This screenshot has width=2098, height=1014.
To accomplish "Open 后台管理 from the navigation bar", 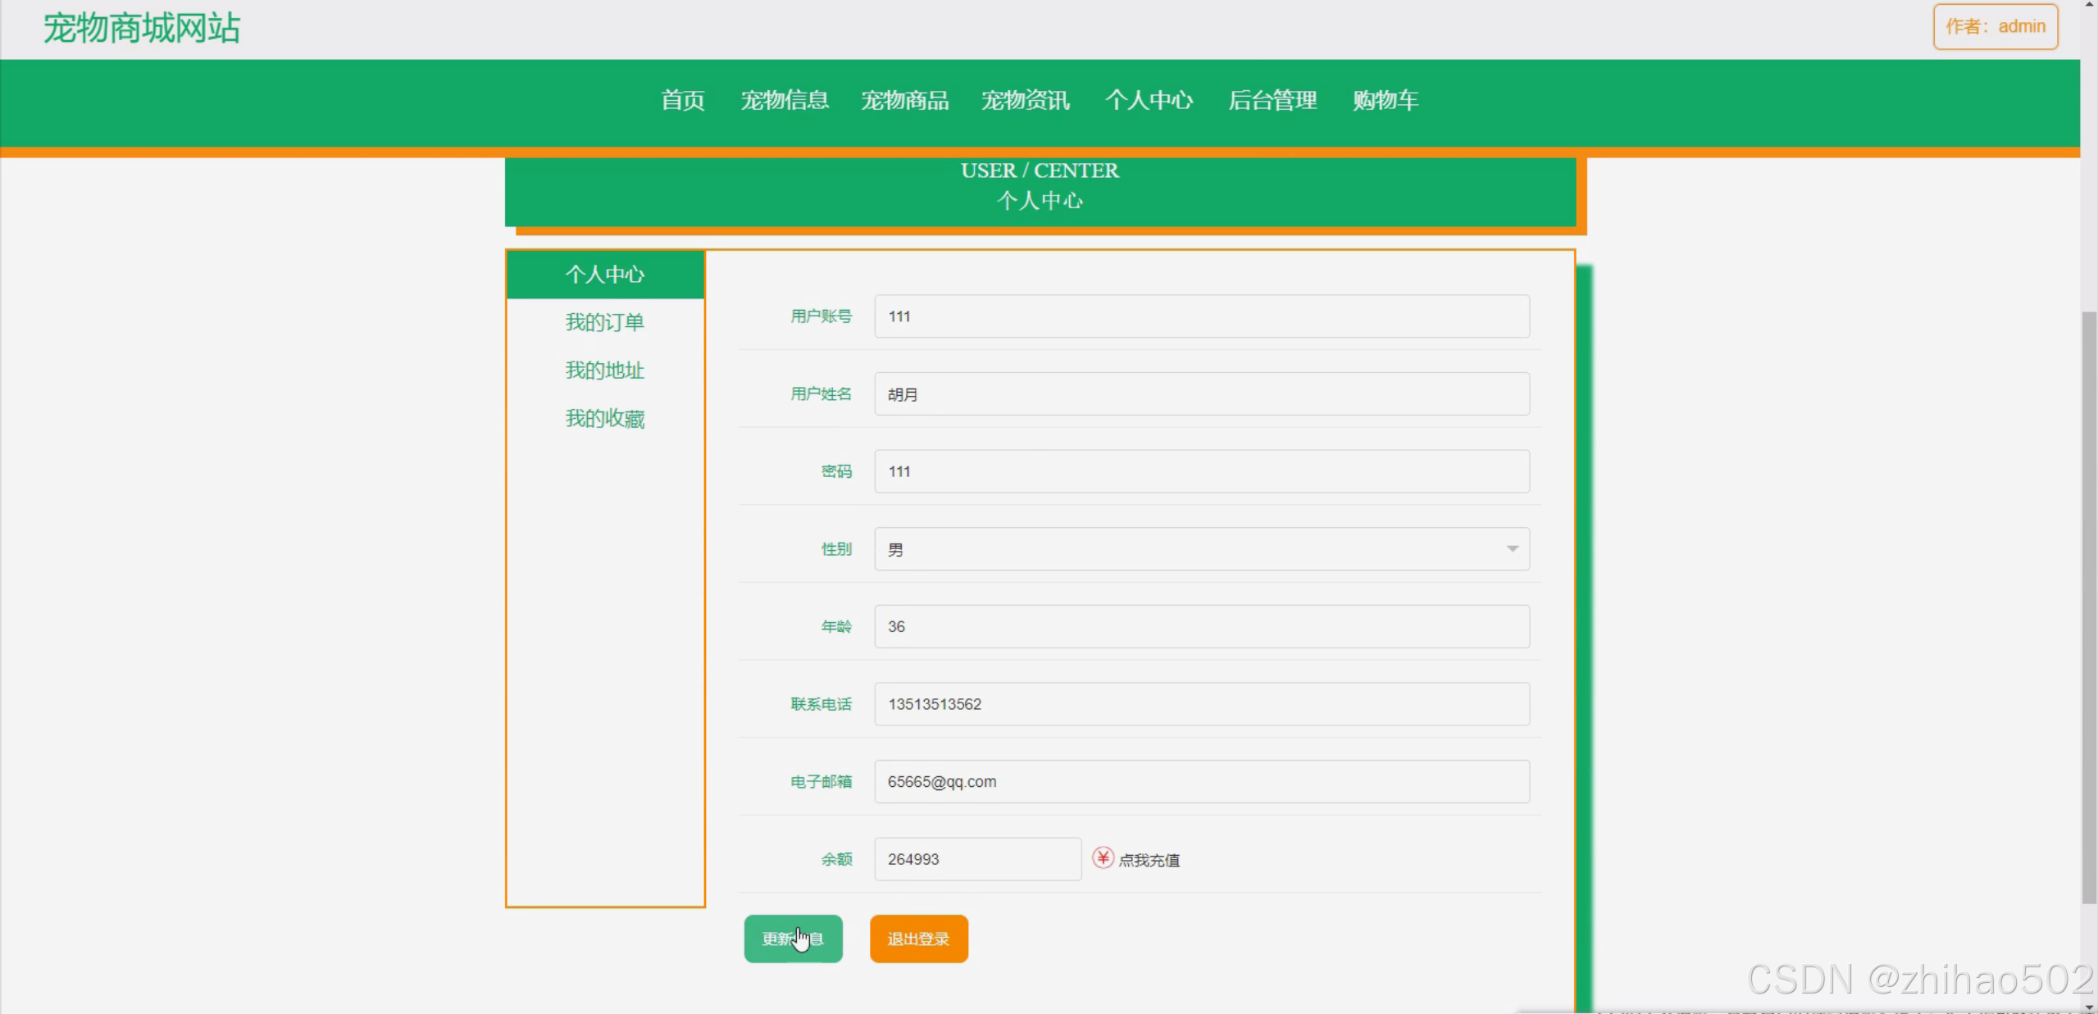I will (1272, 100).
